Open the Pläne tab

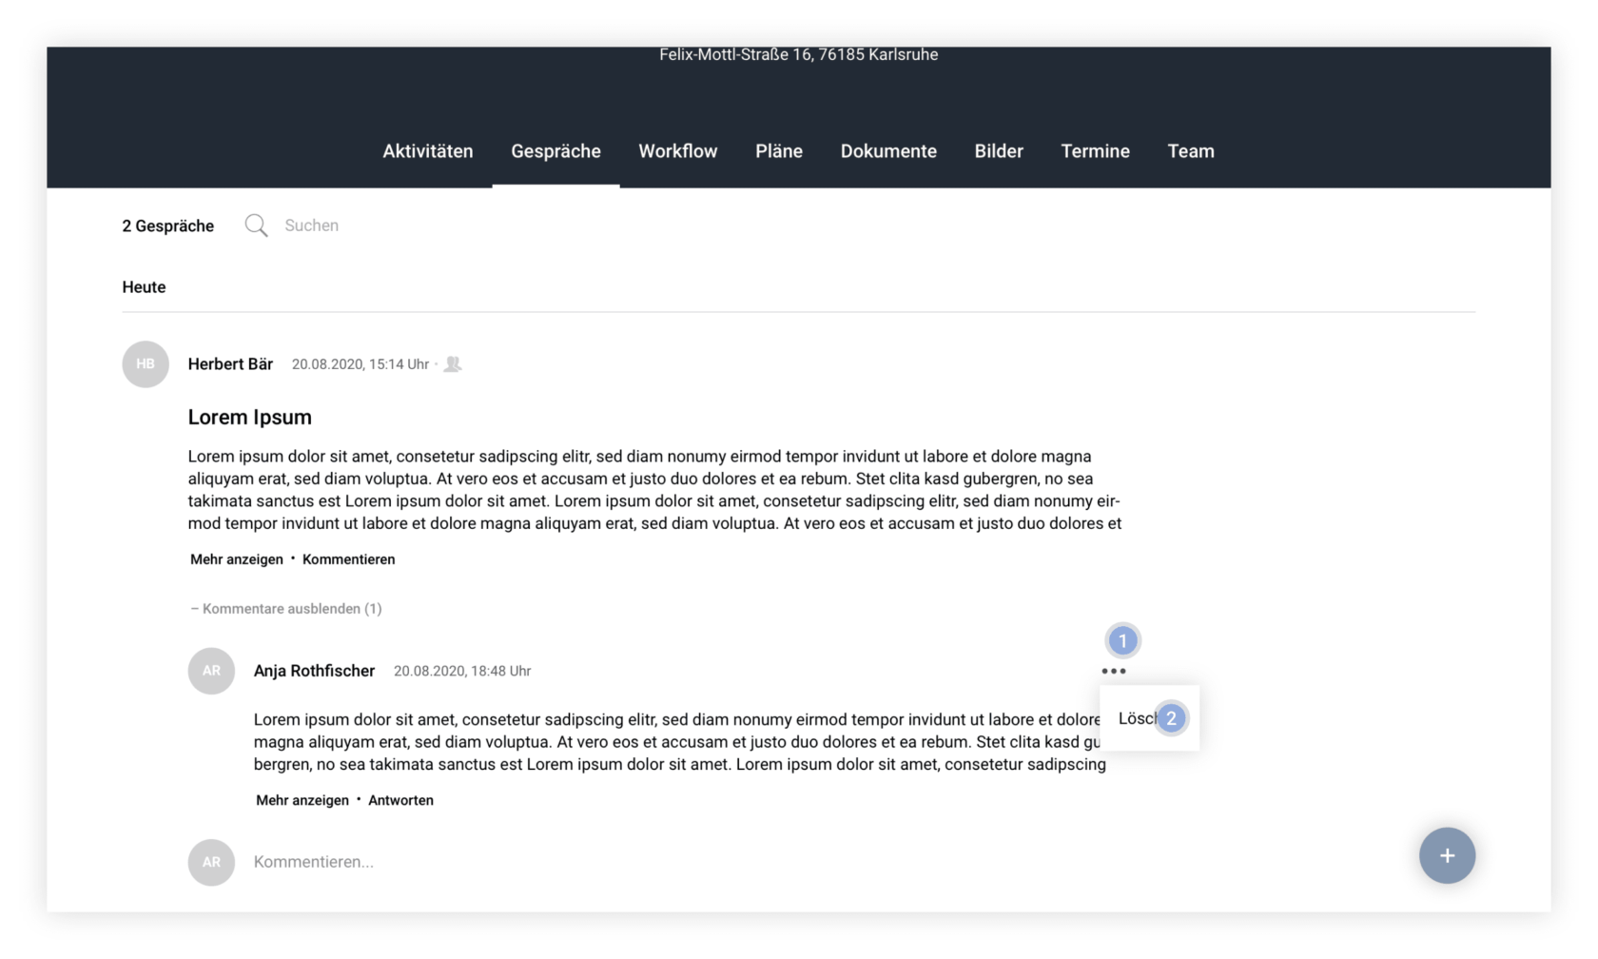pos(779,151)
